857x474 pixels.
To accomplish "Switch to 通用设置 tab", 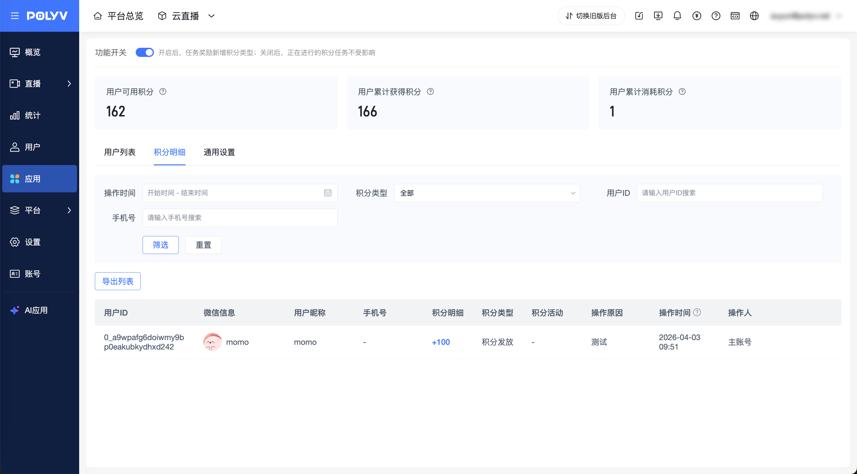I will click(219, 152).
